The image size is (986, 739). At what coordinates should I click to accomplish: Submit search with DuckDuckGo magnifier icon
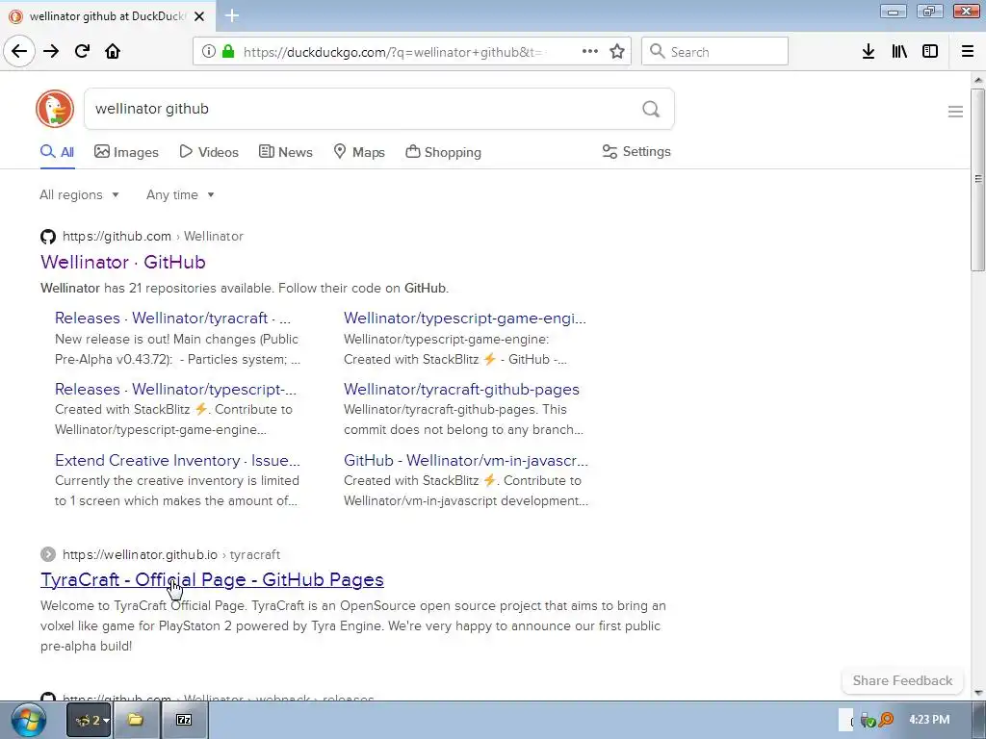(x=651, y=109)
